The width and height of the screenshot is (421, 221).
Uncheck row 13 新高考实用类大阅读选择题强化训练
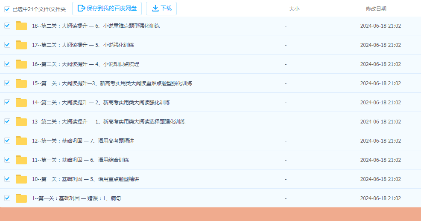[7, 121]
